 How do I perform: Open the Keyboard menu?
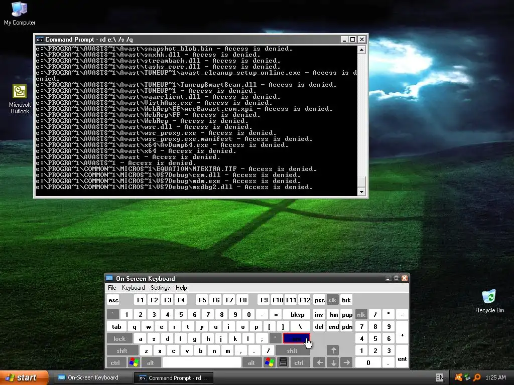(x=134, y=287)
